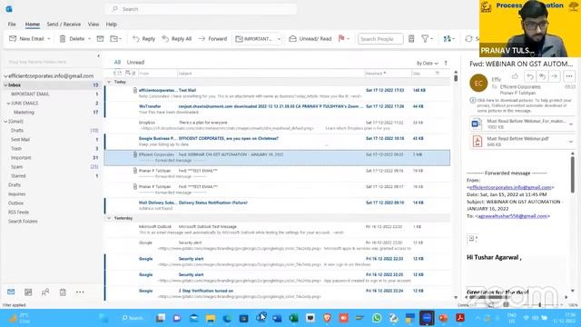Open Word attachment dropdown arrow
This screenshot has width=581, height=327.
click(571, 124)
